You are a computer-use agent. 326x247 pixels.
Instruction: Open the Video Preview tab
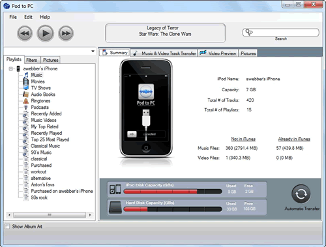point(218,53)
